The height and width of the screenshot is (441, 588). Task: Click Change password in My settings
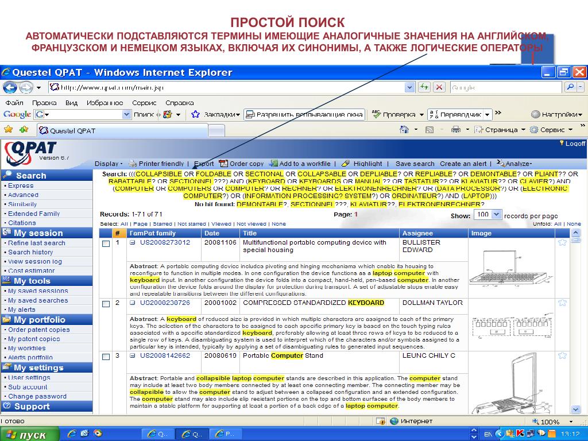pyautogui.click(x=37, y=396)
